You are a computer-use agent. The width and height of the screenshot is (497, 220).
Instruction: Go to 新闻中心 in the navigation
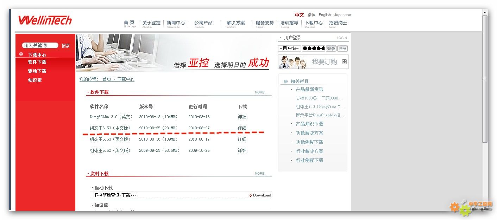pyautogui.click(x=176, y=23)
